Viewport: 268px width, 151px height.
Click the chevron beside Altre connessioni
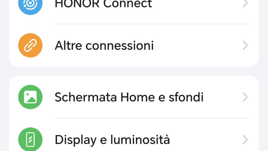tap(245, 45)
